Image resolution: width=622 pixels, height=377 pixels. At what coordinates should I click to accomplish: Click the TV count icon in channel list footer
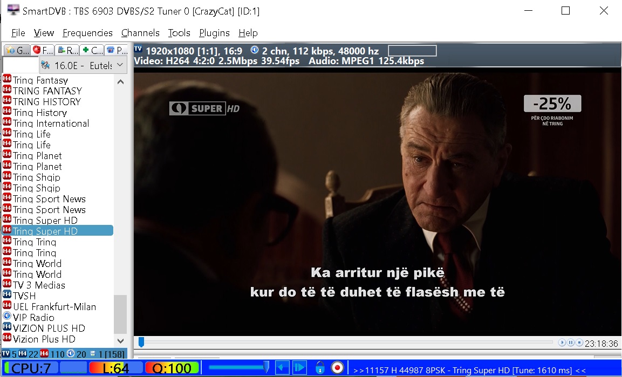coord(5,354)
